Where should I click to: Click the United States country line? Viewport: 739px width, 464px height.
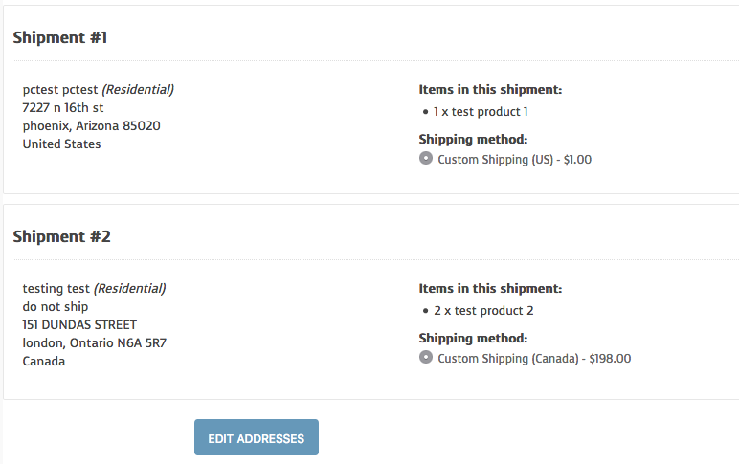pos(61,144)
